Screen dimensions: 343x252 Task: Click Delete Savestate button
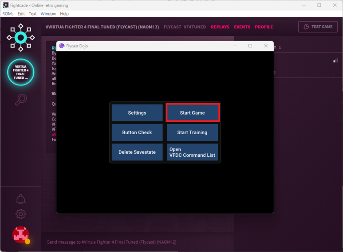tap(137, 152)
